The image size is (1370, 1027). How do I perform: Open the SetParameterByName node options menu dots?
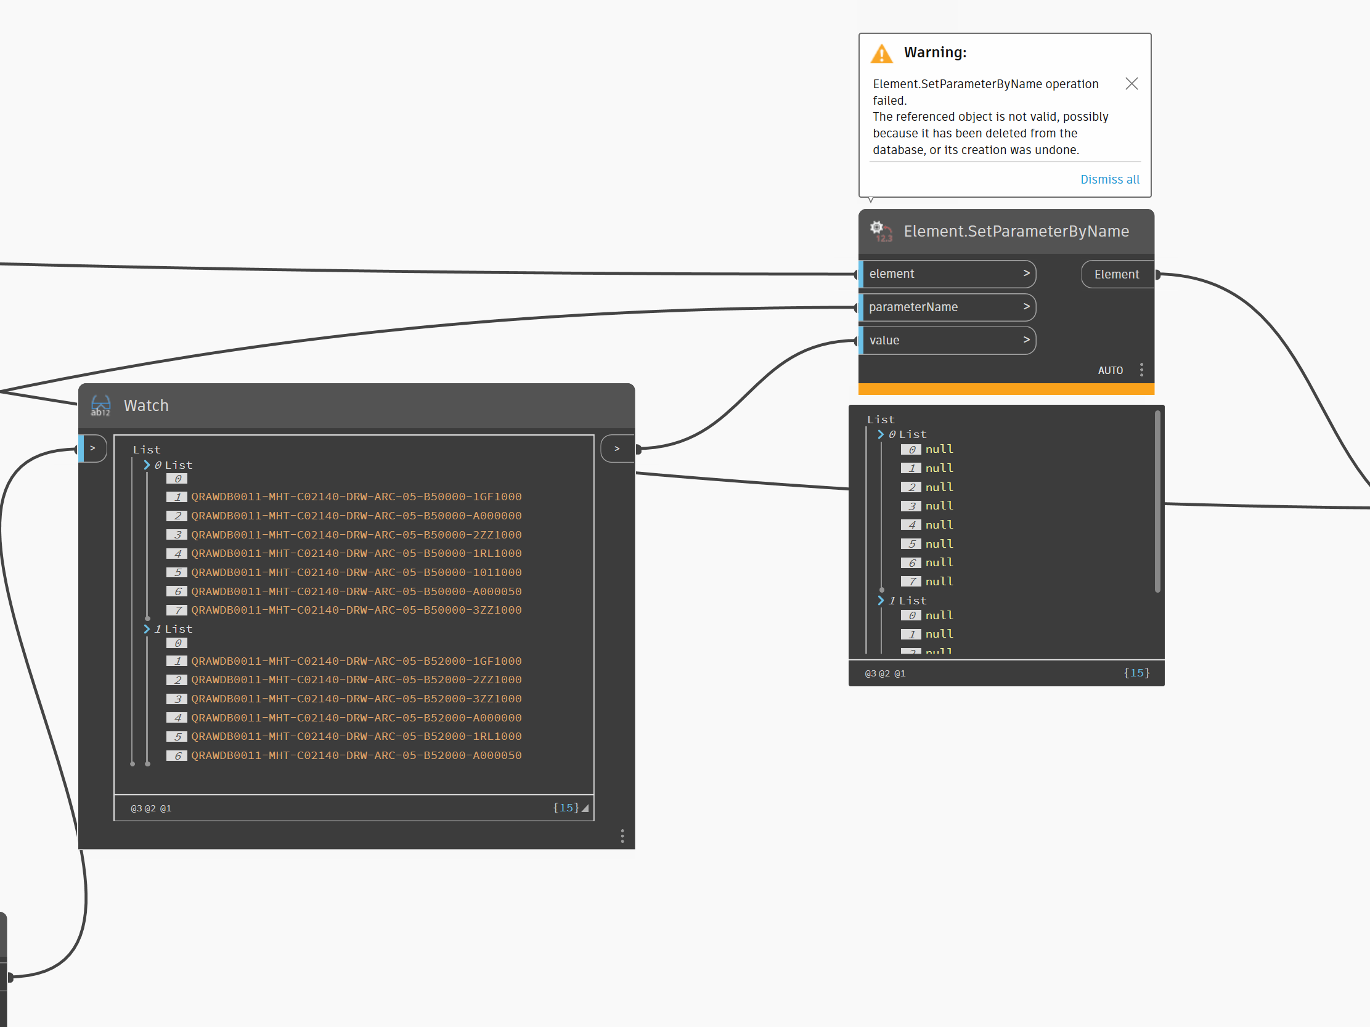1141,370
